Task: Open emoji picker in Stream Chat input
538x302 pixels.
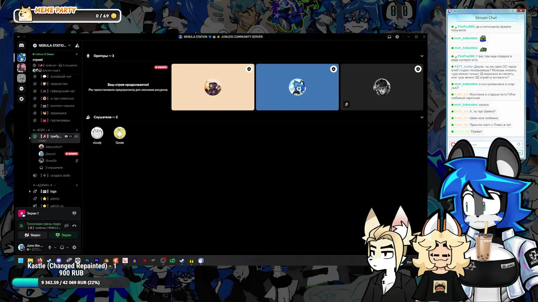Action: (x=519, y=144)
